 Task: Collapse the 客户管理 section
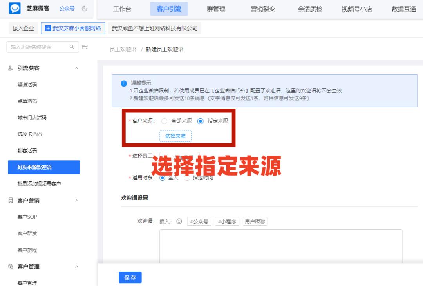[x=77, y=266]
